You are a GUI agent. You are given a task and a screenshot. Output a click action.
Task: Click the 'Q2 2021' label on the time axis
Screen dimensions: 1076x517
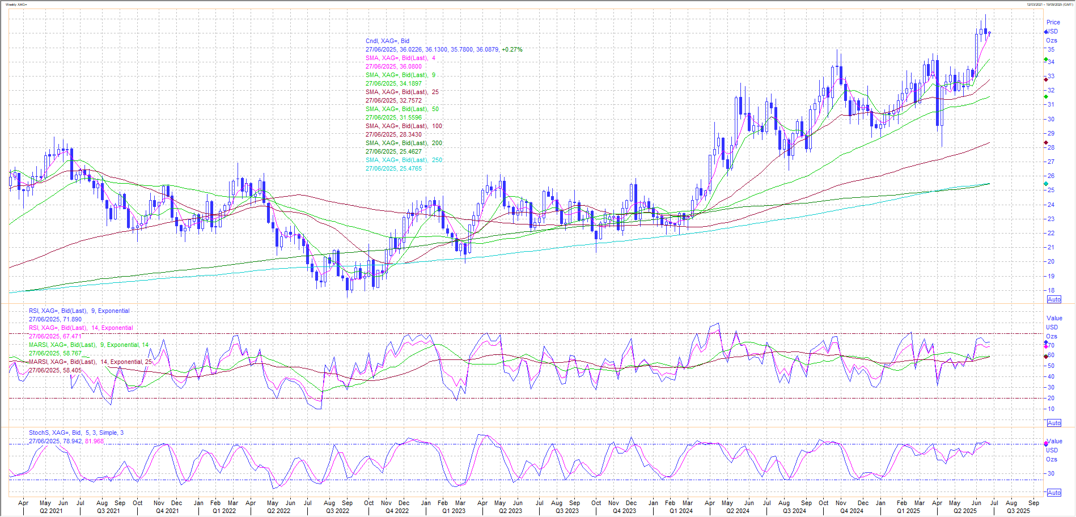click(x=51, y=511)
